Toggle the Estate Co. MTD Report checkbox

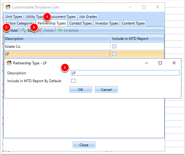click(114, 46)
